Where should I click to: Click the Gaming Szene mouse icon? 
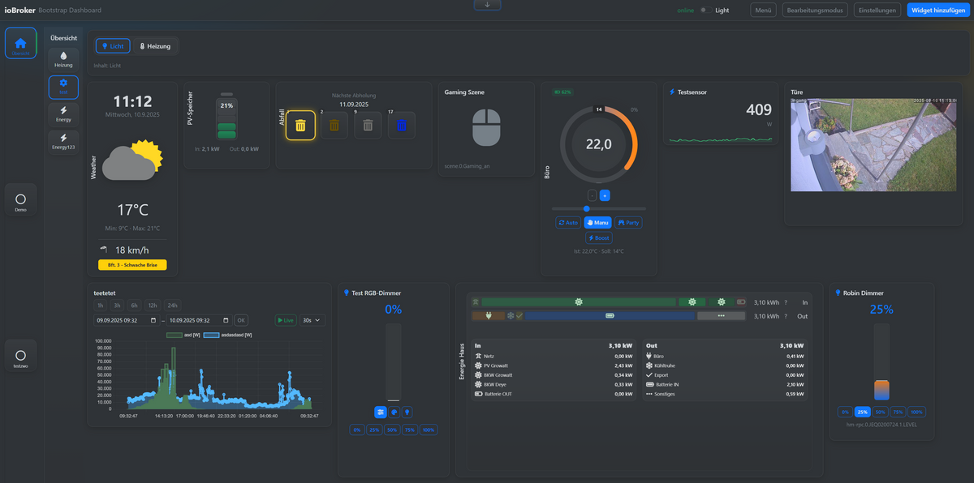(x=487, y=128)
